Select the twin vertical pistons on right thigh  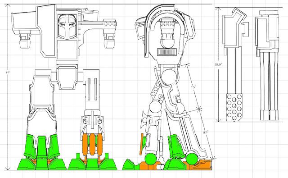click(92, 89)
